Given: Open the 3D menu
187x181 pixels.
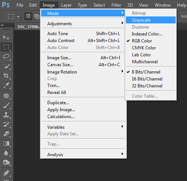Looking at the screenshot, I should pos(130,5).
